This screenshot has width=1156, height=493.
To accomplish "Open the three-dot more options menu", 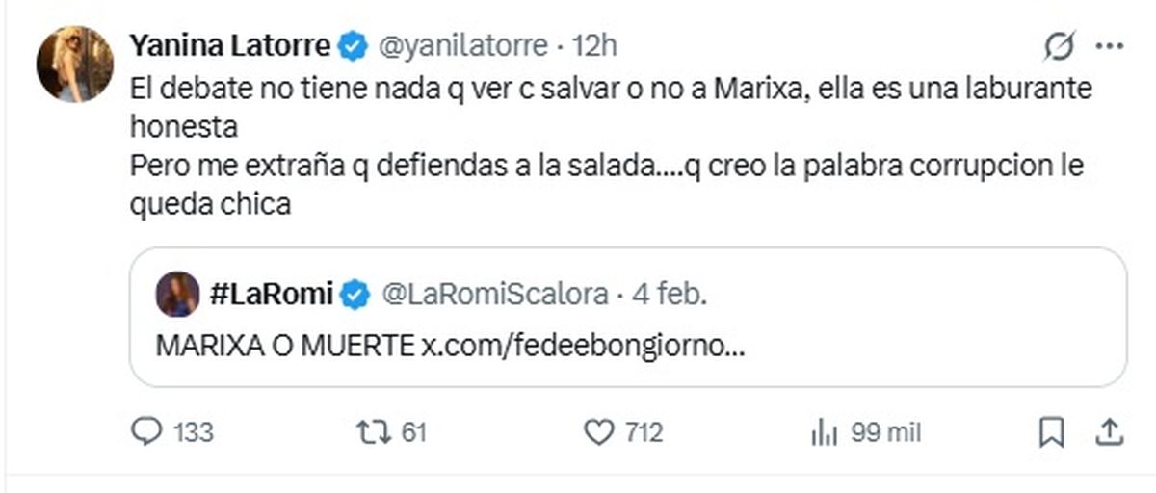I will 1110,45.
